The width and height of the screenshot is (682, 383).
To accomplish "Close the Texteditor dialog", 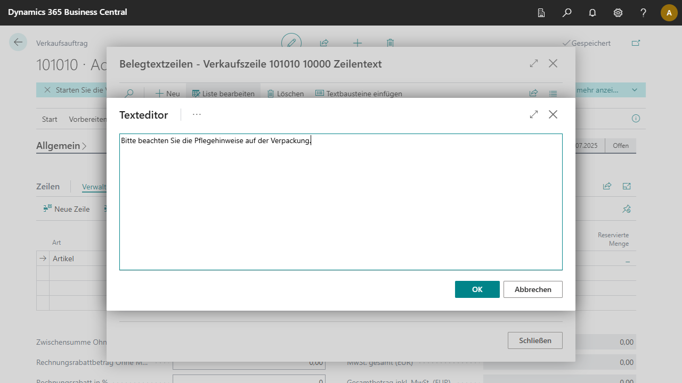I will pyautogui.click(x=553, y=114).
